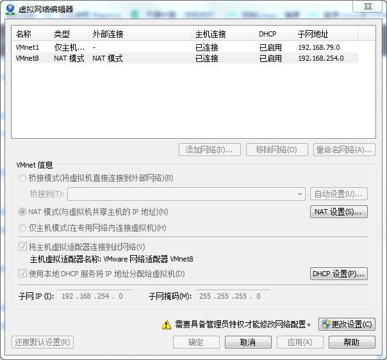Click subnet address 192.168.79.0

[x=319, y=47]
